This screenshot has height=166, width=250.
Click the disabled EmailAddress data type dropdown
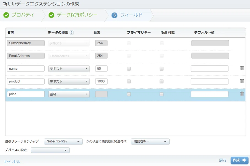[69, 56]
